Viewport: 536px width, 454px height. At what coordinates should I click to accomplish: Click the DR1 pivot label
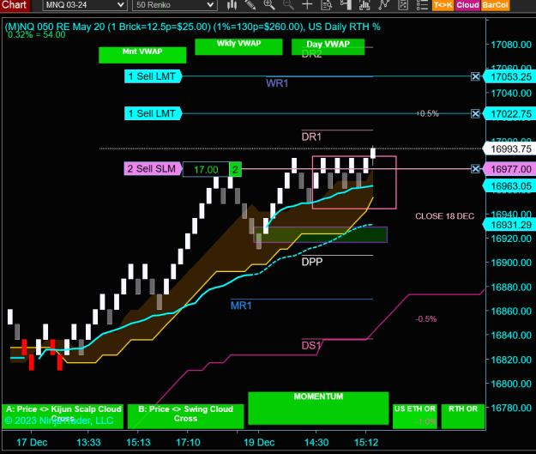(x=311, y=136)
